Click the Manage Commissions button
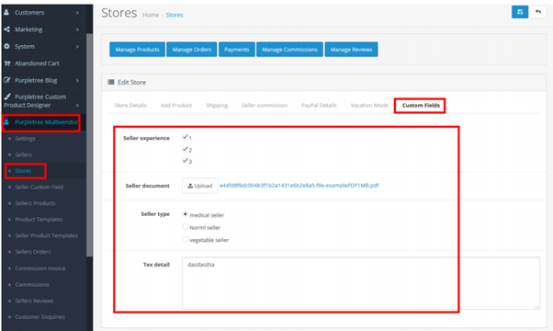This screenshot has width=553, height=331. (289, 50)
